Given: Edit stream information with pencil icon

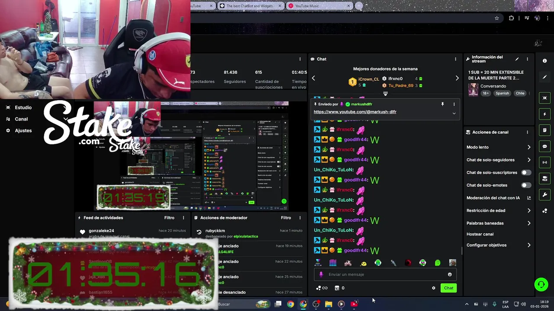Looking at the screenshot, I should click(517, 59).
